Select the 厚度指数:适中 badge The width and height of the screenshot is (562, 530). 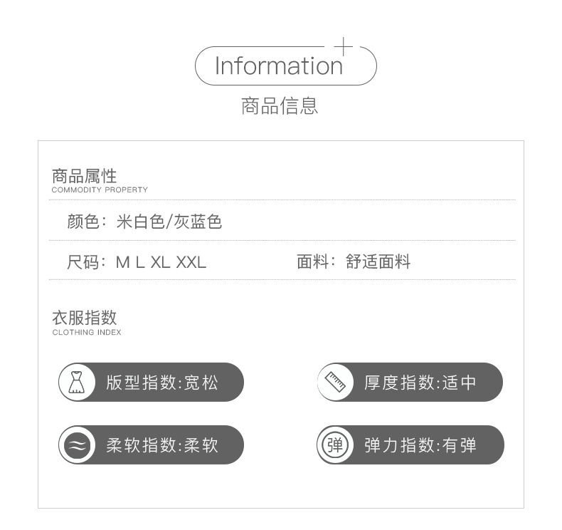tap(410, 382)
